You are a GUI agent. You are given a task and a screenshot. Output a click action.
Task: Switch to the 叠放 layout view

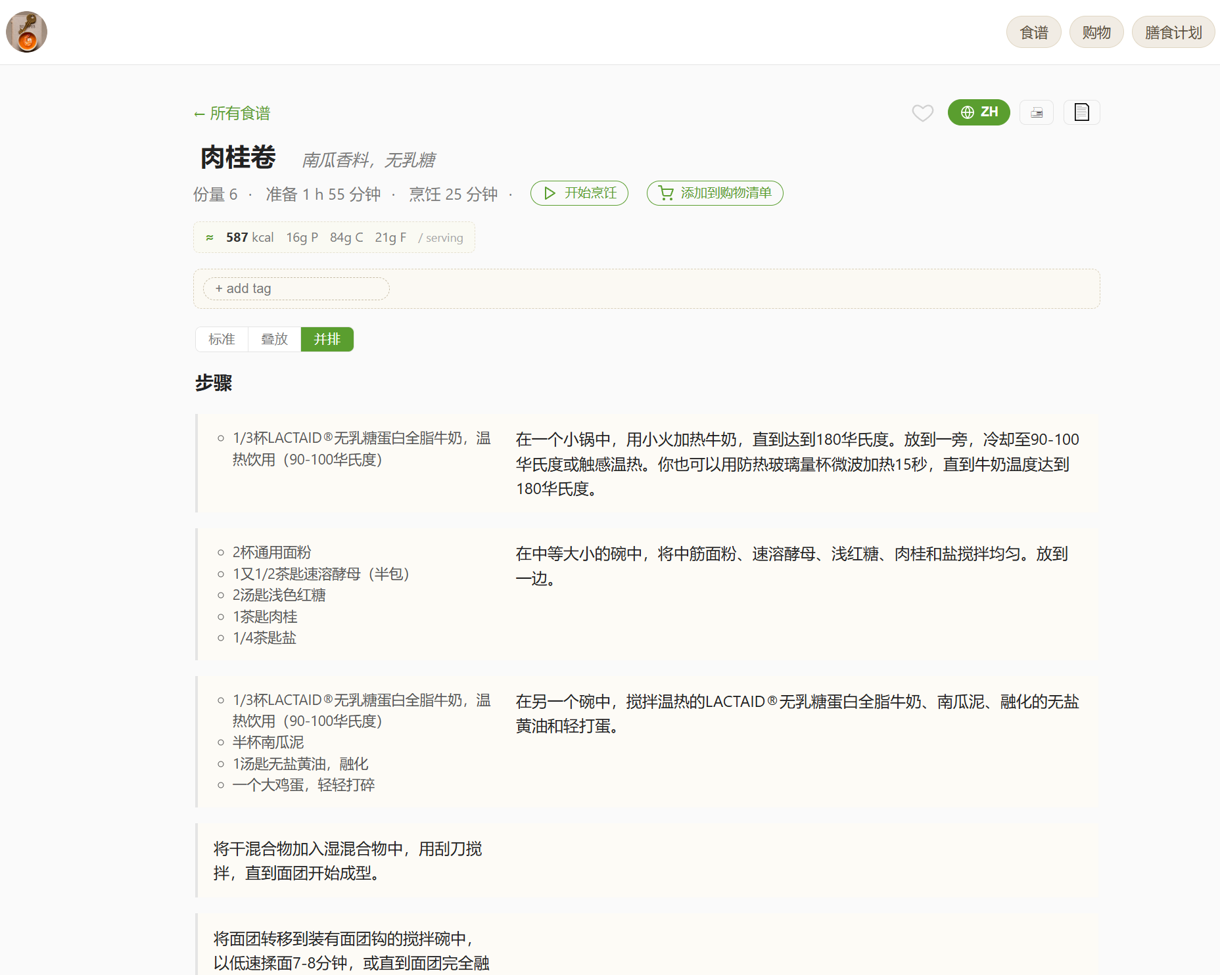[273, 339]
